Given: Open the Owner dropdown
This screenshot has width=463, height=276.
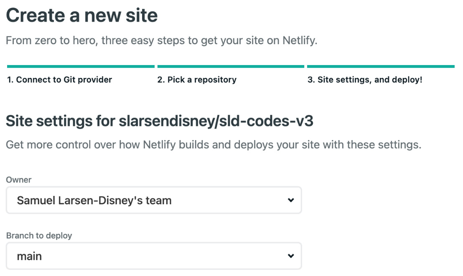Looking at the screenshot, I should coord(153,200).
